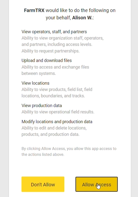The width and height of the screenshot is (138, 197).
Task: Select the 'Upload and download files' heading
Action: pyautogui.click(x=46, y=60)
